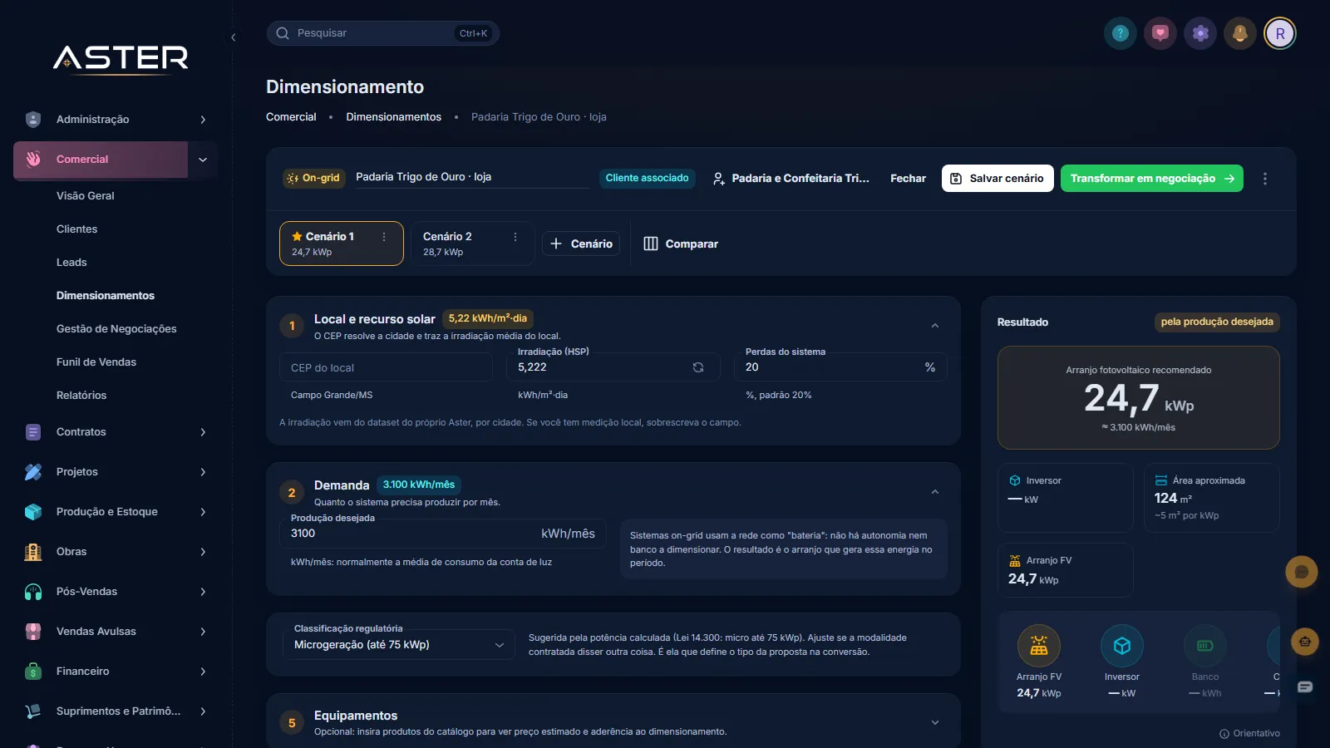Open Funil de Vendas in sidebar
Screen dimensions: 1330x748
click(x=96, y=362)
